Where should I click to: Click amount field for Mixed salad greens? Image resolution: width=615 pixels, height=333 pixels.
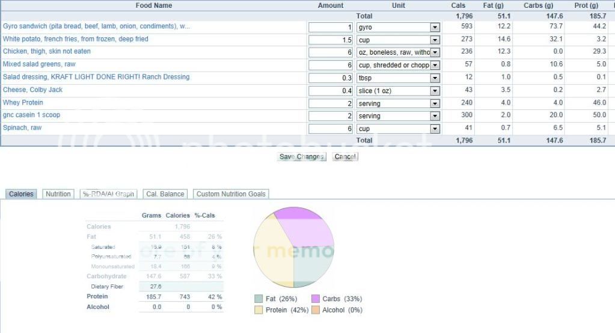pyautogui.click(x=331, y=66)
